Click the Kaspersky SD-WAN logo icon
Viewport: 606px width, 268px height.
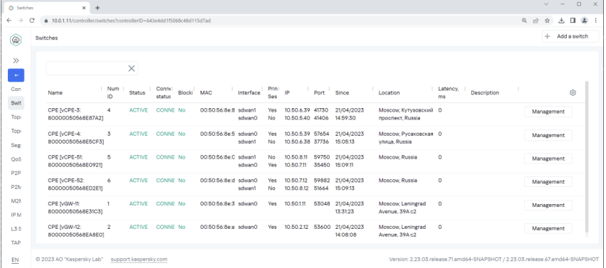pyautogui.click(x=16, y=39)
